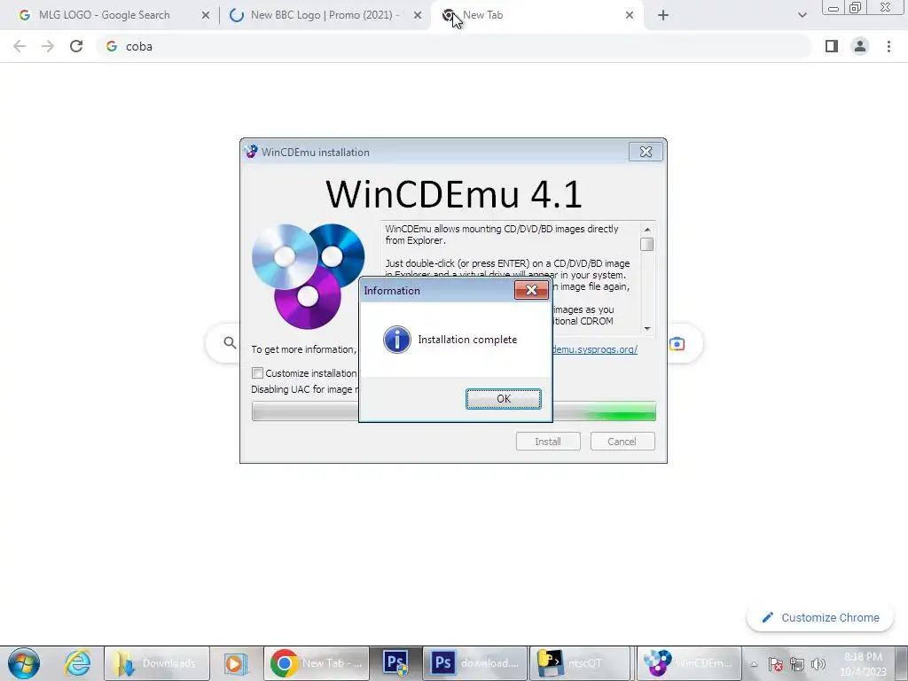Reload the page in Chrome

pyautogui.click(x=76, y=46)
